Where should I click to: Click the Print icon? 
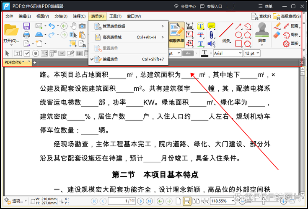pos(26,35)
